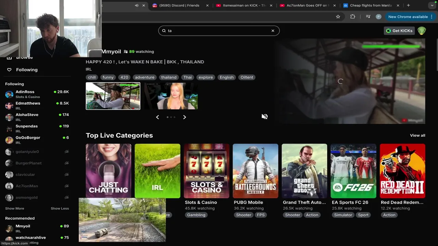Open AlohaSteve channel avatar
438x246 pixels.
pos(9,117)
